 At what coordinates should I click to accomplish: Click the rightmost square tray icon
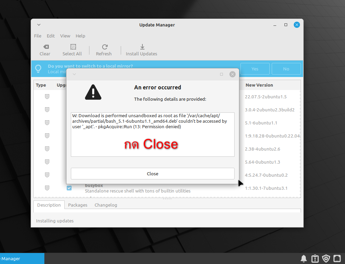pos(337,258)
